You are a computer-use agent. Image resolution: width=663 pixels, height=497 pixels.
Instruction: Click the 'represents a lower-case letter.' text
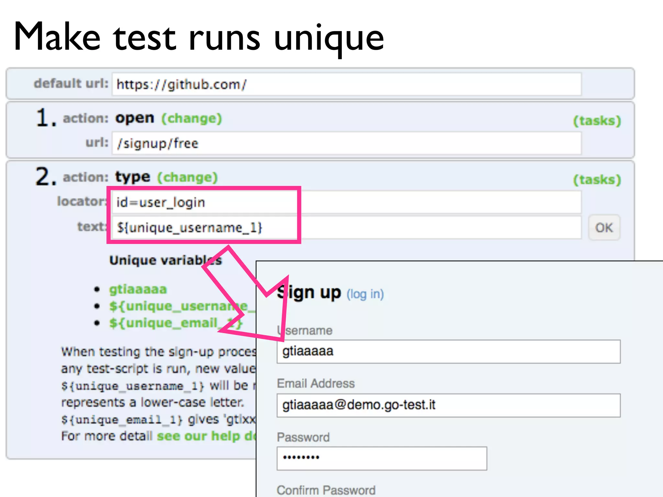tap(152, 403)
